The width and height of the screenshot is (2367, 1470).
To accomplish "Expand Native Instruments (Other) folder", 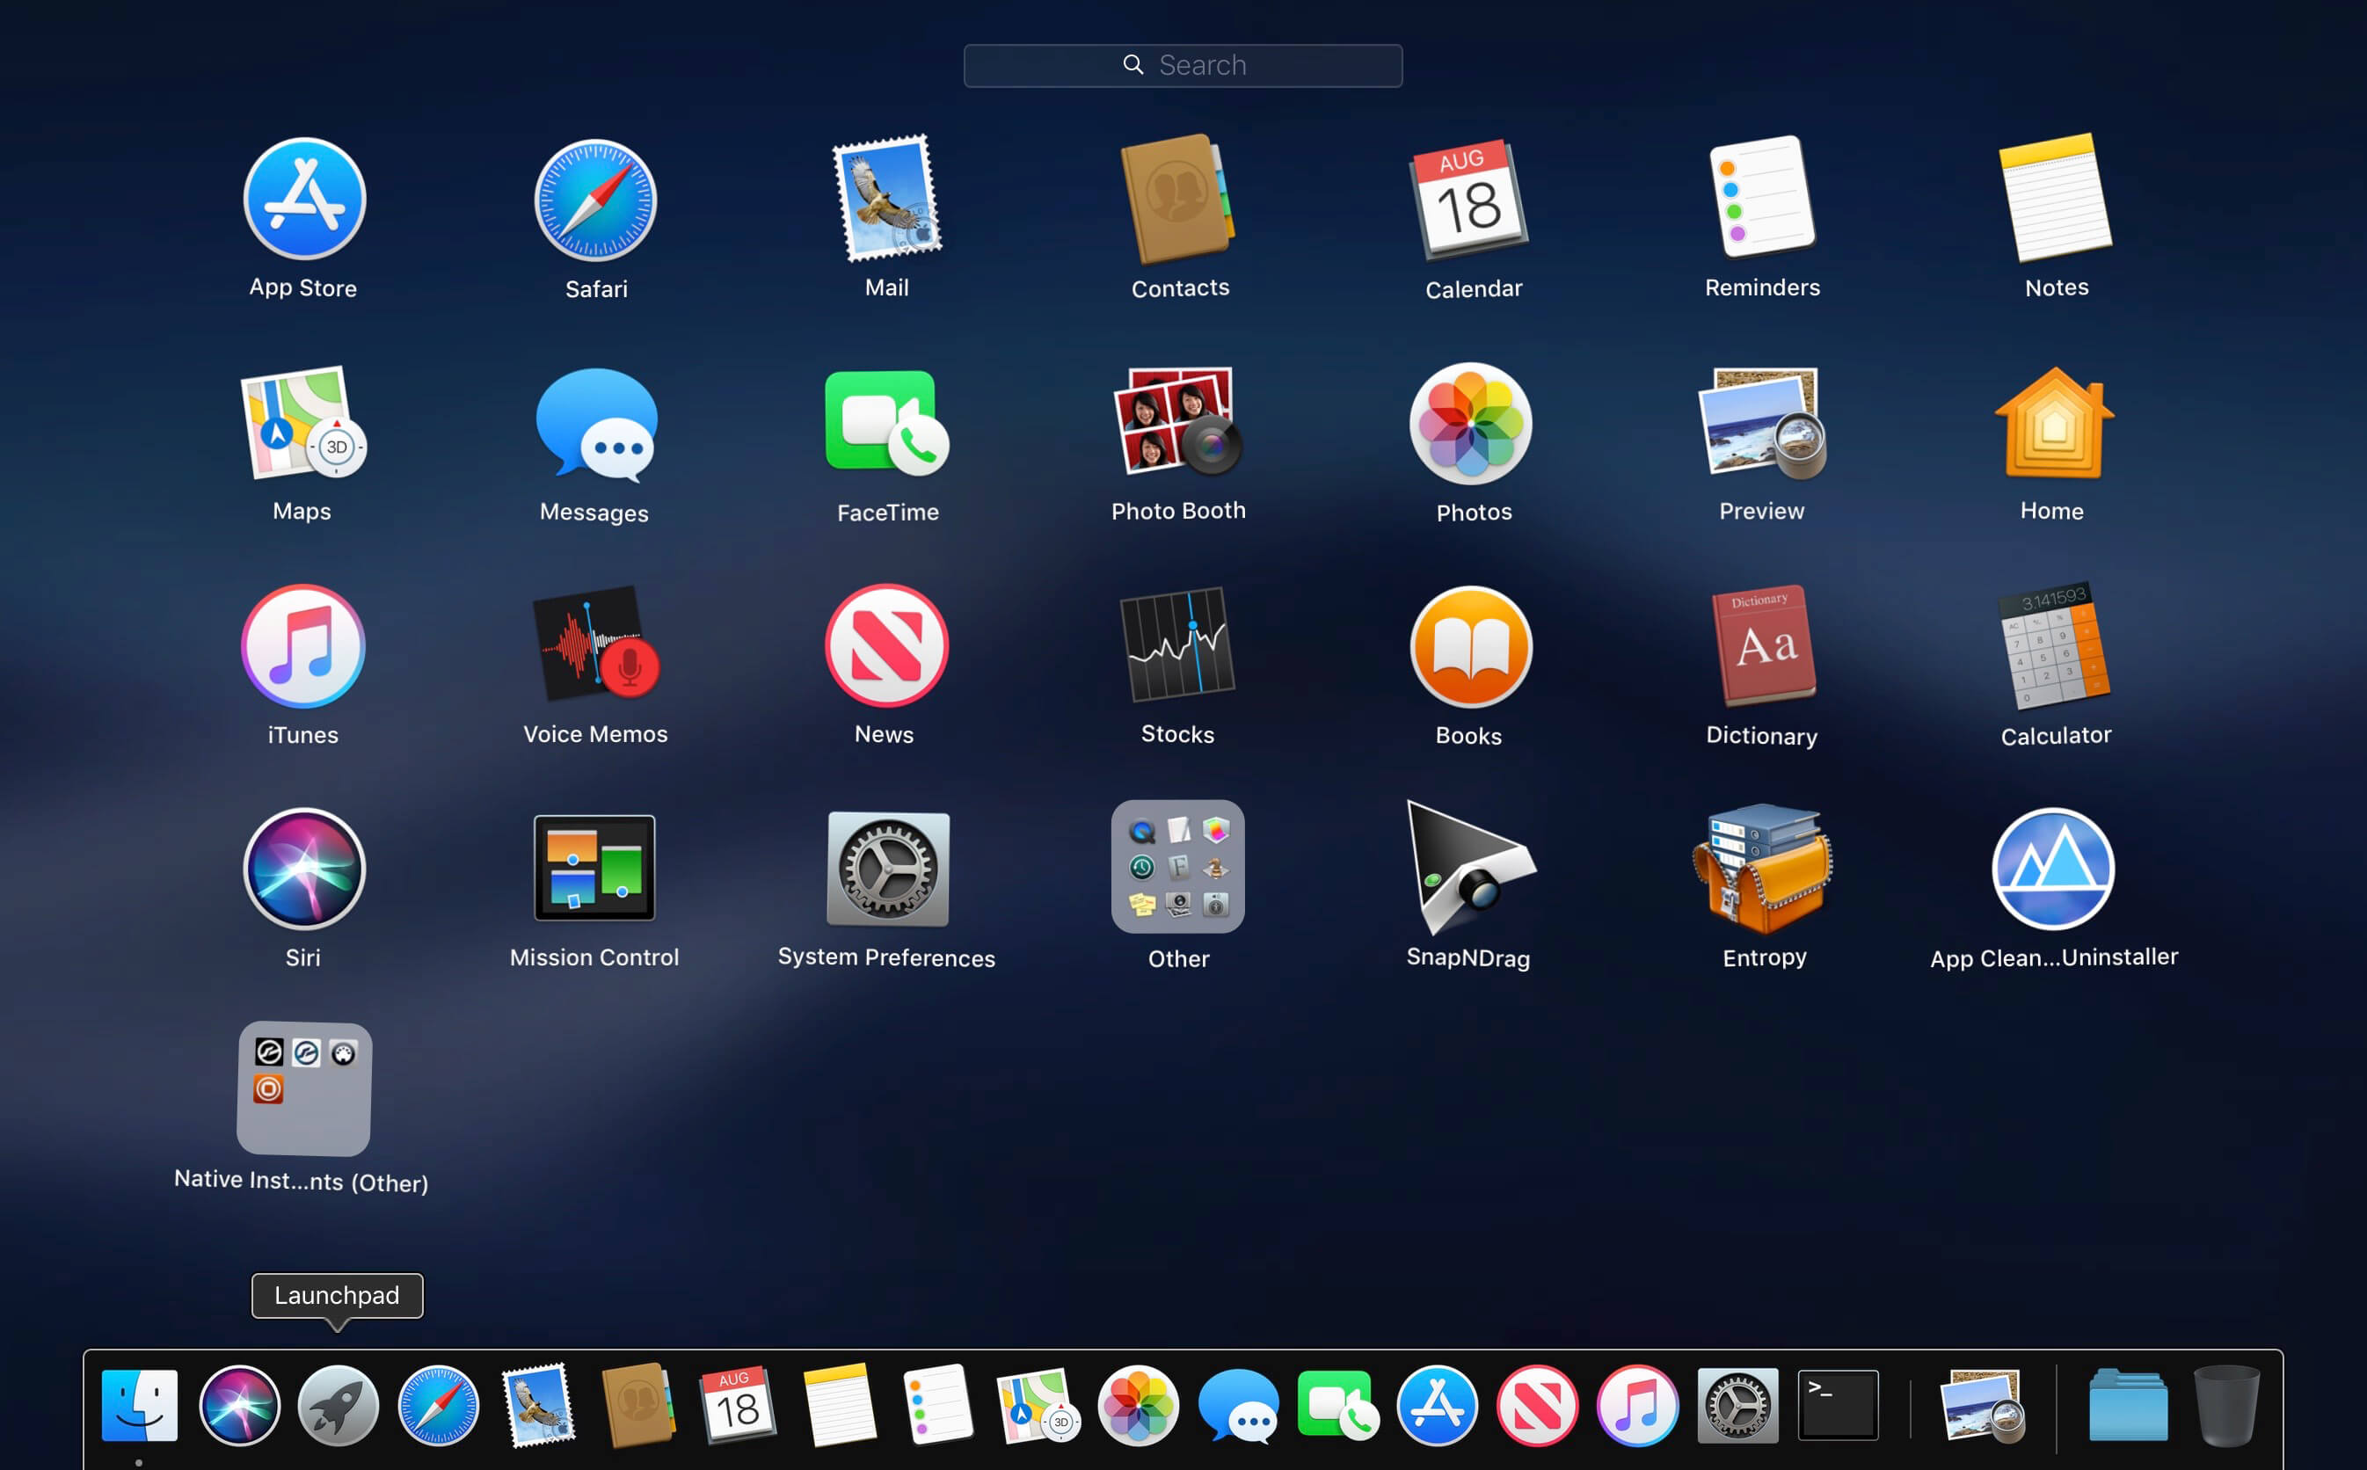I will (x=304, y=1089).
